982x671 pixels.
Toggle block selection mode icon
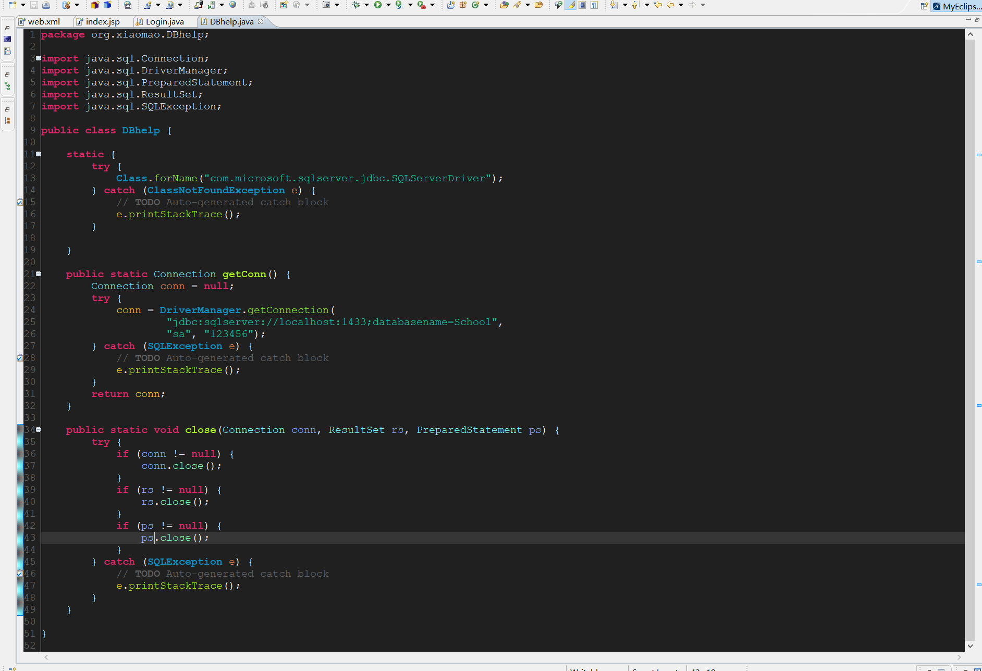[582, 5]
